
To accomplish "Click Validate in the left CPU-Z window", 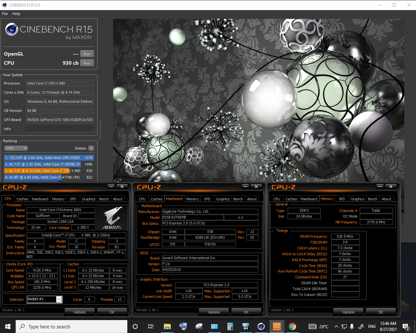I will point(79,312).
